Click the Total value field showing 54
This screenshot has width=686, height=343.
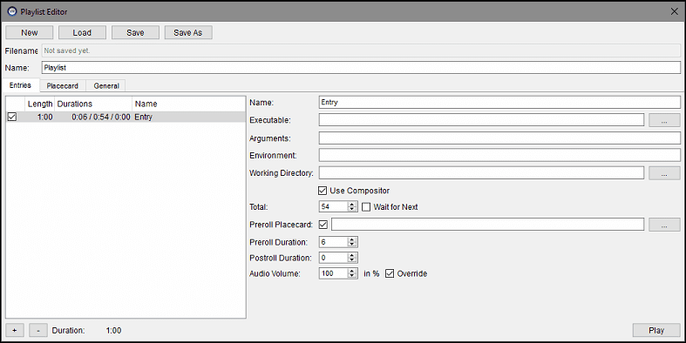[x=333, y=206]
